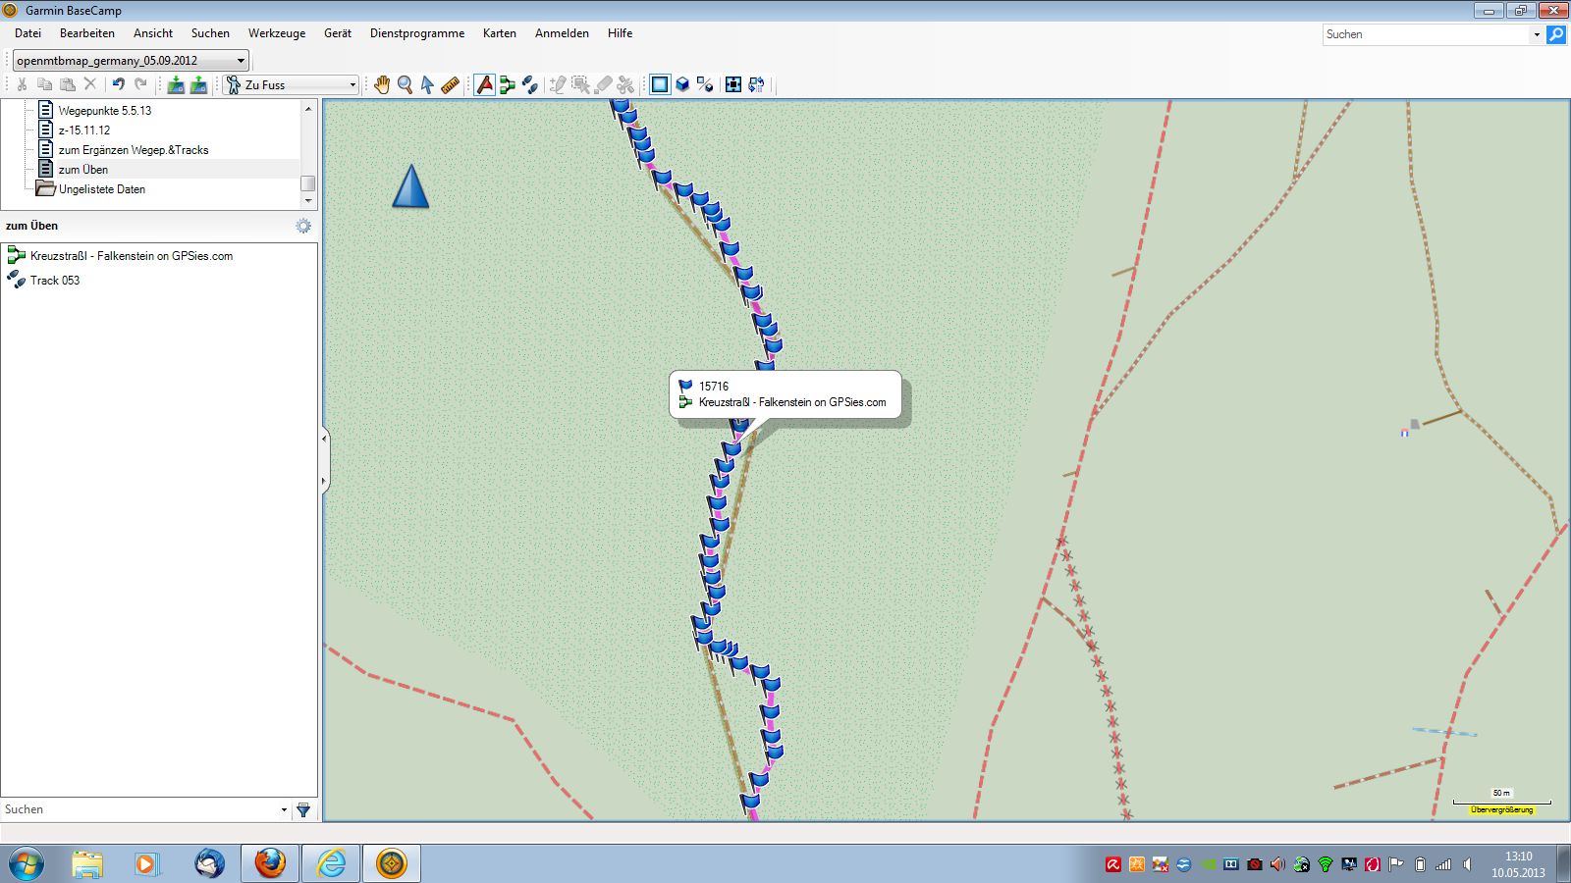1571x883 pixels.
Task: Select the Zoom magnifier tool
Action: pyautogui.click(x=405, y=85)
